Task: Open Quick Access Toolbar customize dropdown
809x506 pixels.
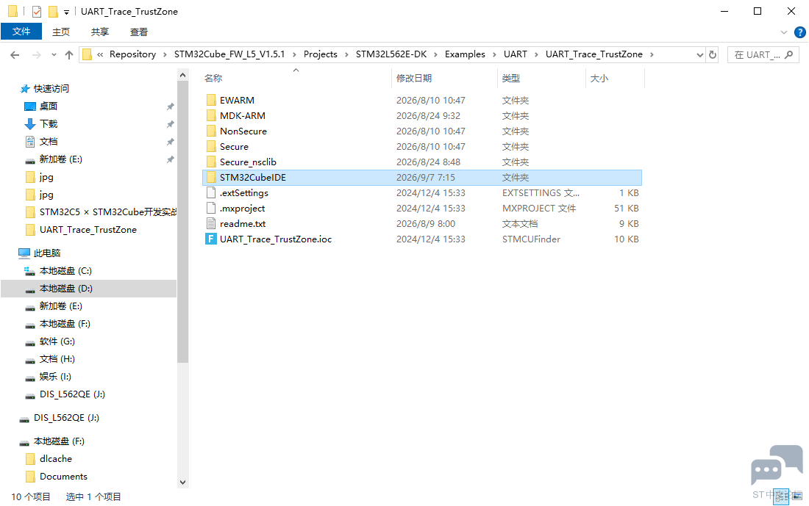Action: [x=66, y=12]
